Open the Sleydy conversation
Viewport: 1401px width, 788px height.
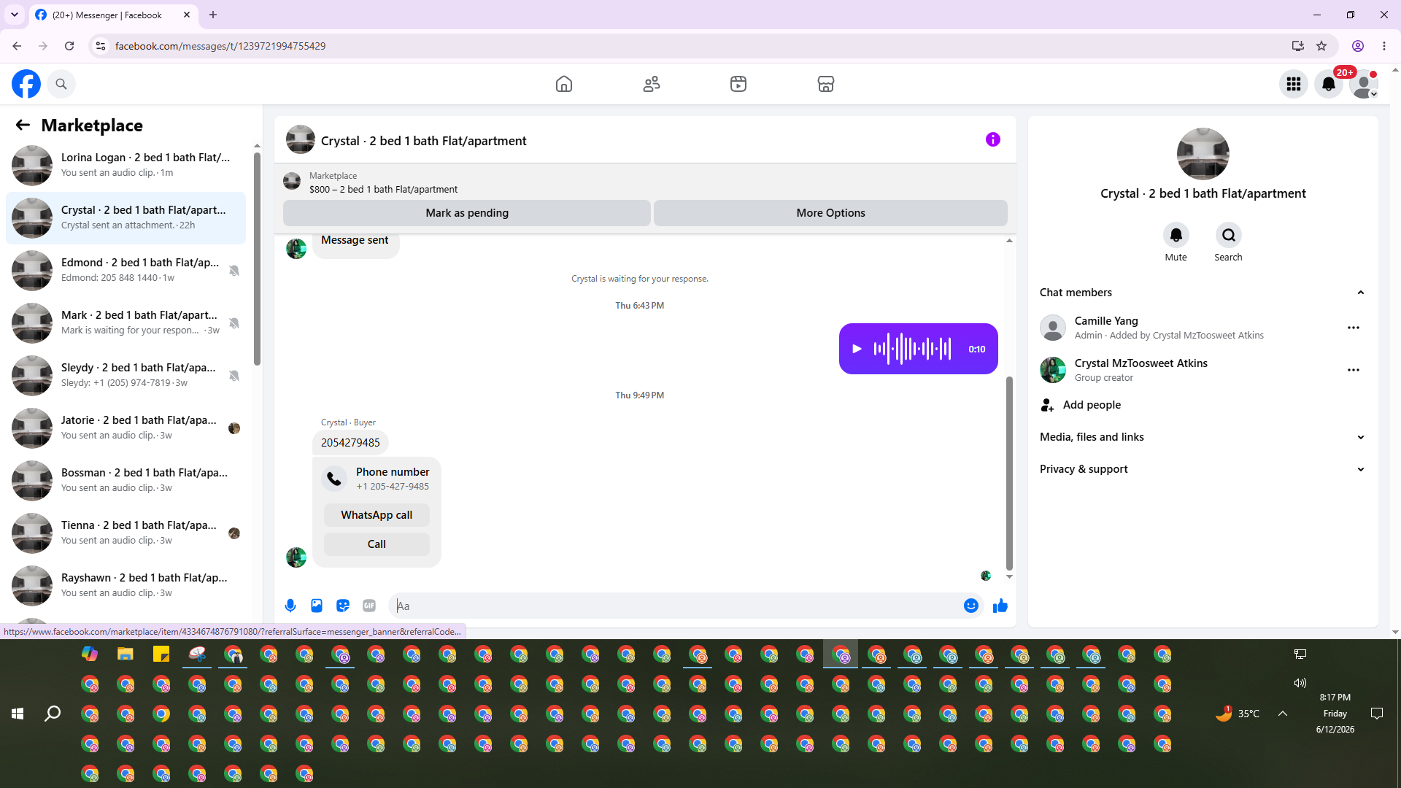click(x=126, y=375)
